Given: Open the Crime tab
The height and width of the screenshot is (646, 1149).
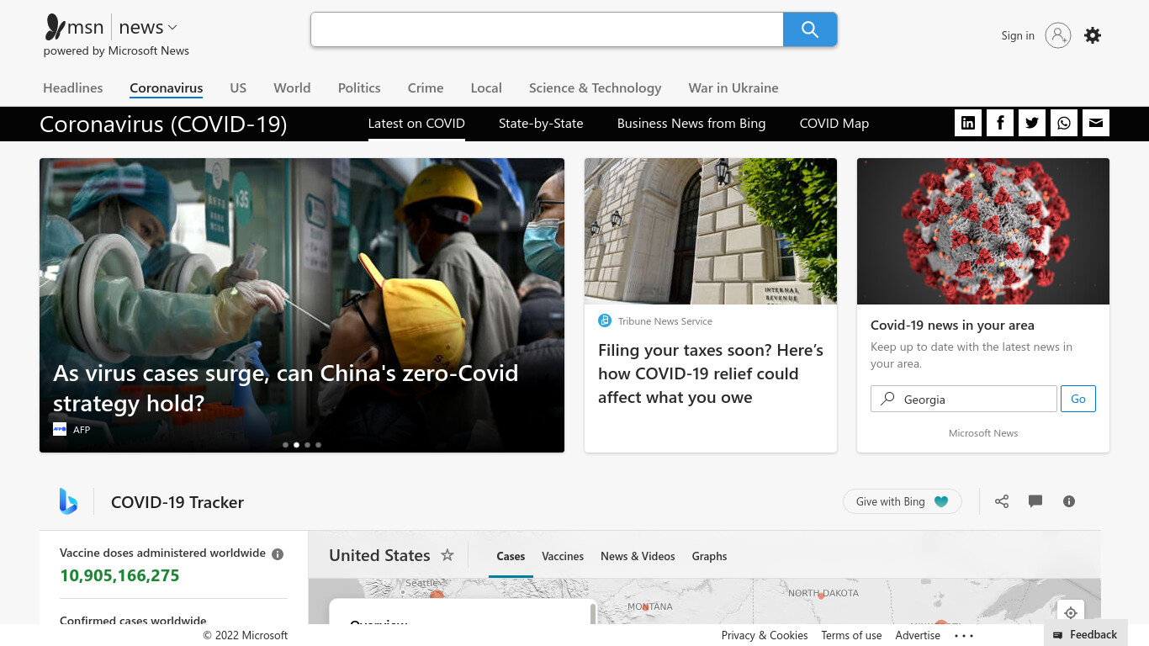Looking at the screenshot, I should point(426,87).
